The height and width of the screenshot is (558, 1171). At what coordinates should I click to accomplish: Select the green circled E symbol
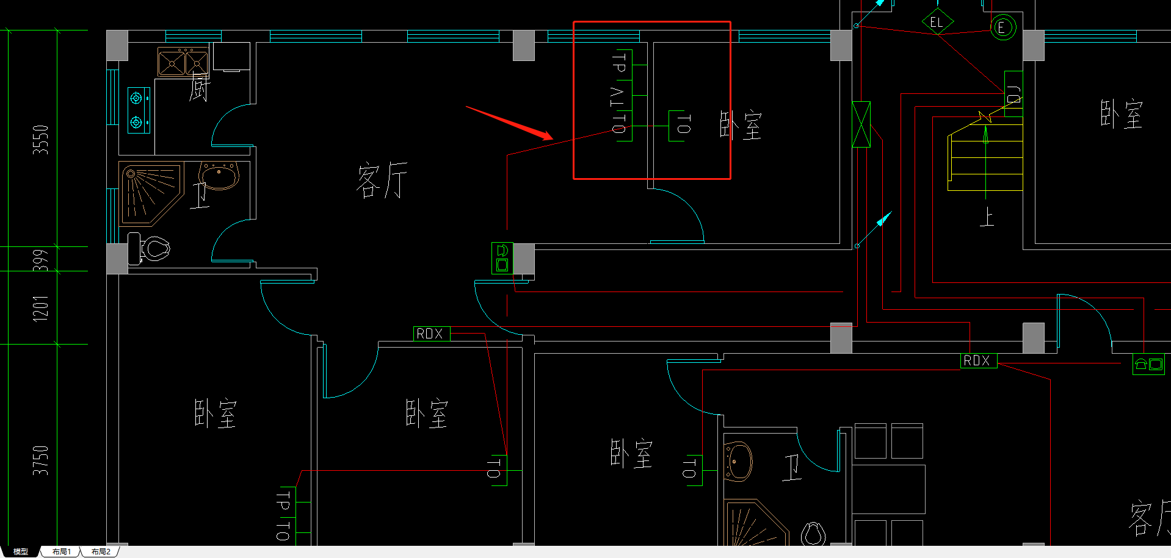(x=1002, y=27)
